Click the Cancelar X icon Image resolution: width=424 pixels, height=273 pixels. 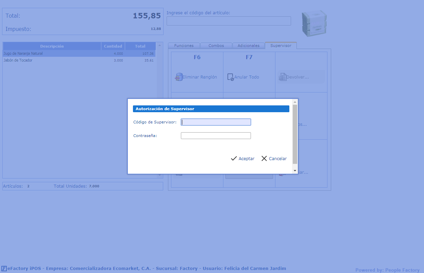point(264,158)
